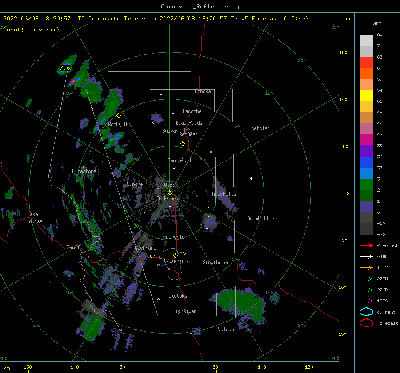Viewport: 400px width, 373px height.
Task: Click the Sundre label
Action: tap(135, 184)
